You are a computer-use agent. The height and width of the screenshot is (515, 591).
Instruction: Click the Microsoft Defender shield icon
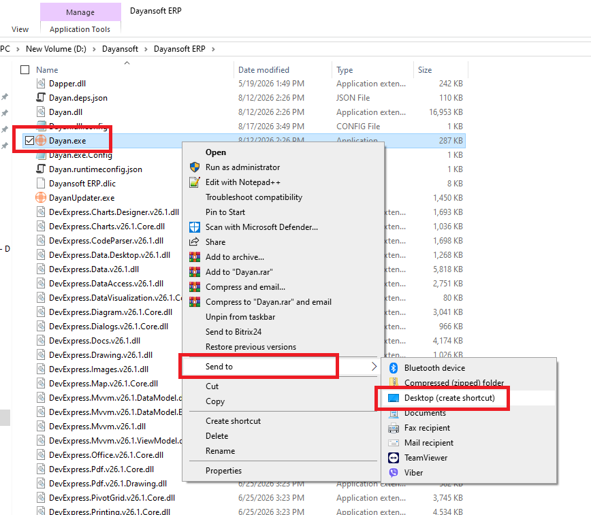click(x=195, y=227)
